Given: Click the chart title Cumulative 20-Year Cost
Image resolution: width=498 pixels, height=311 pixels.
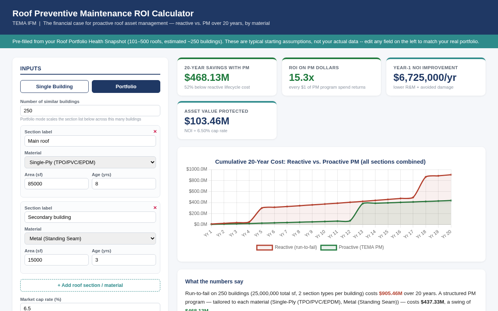Looking at the screenshot, I should 320,162.
